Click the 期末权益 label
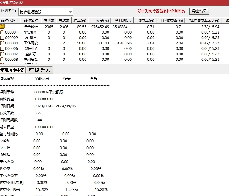 (7, 127)
